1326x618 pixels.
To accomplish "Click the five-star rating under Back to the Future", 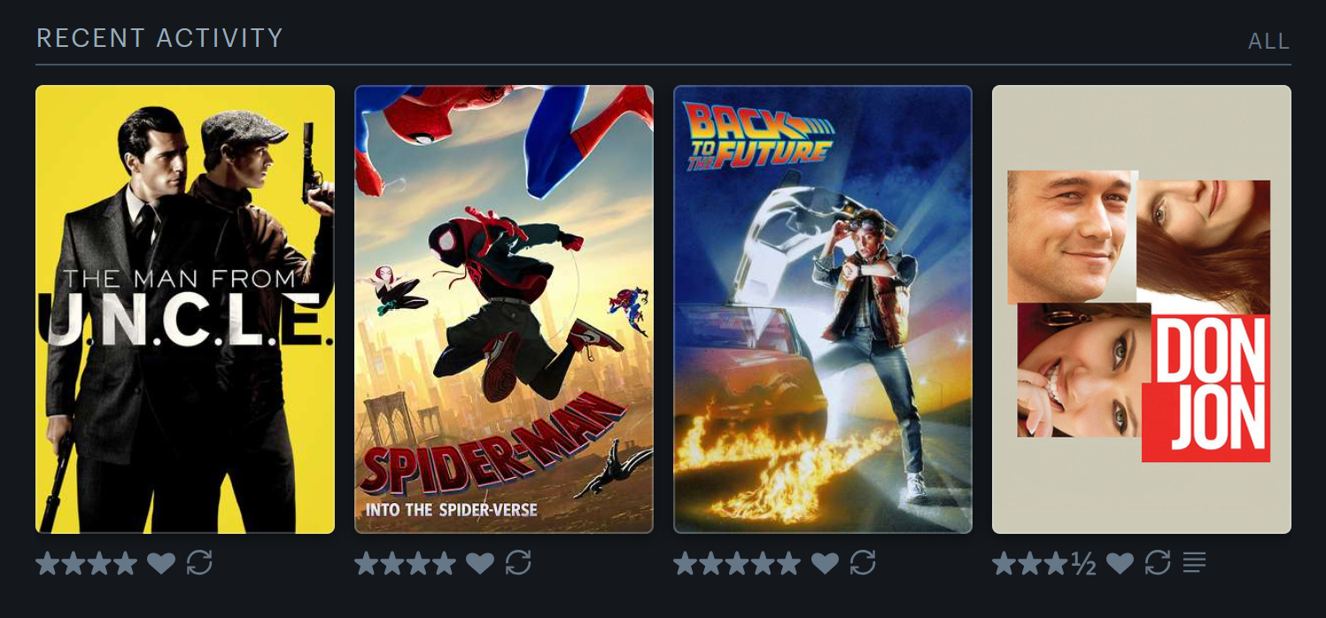I will pyautogui.click(x=738, y=563).
